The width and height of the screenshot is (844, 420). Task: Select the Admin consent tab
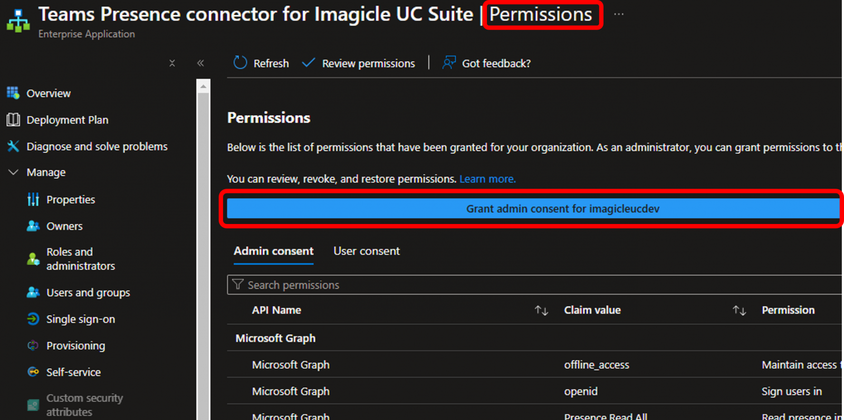(x=273, y=251)
